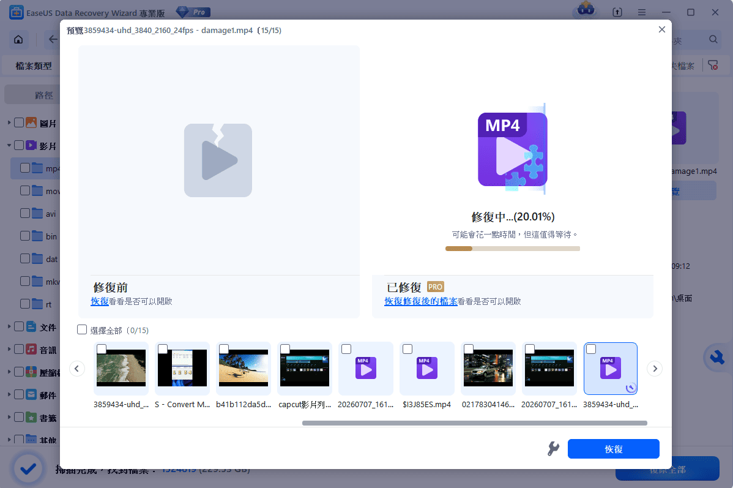Select the highlighted 3859434-uhd_... MP4 thumbnail

click(611, 368)
